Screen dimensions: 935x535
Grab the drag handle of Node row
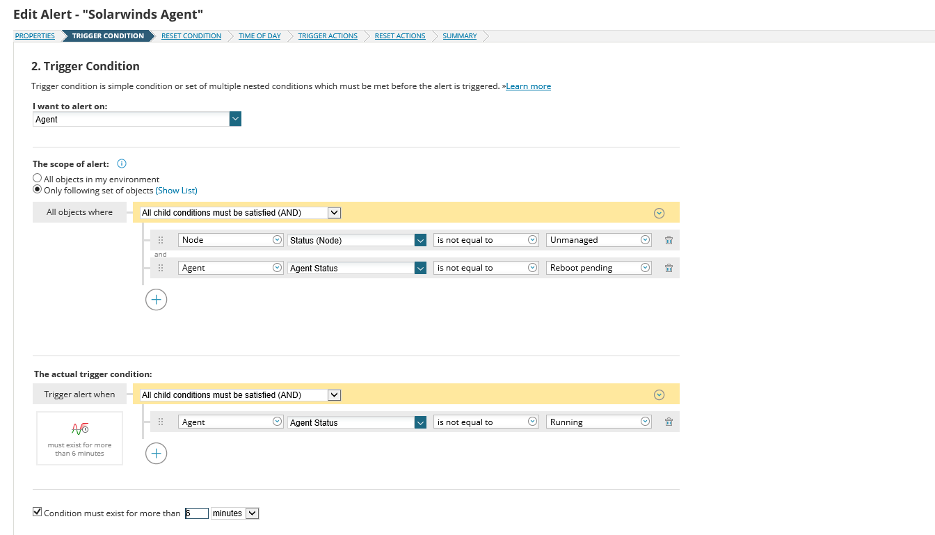click(x=161, y=240)
